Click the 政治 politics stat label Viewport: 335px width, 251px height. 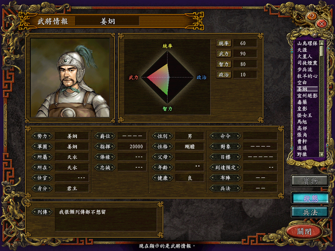(224, 75)
